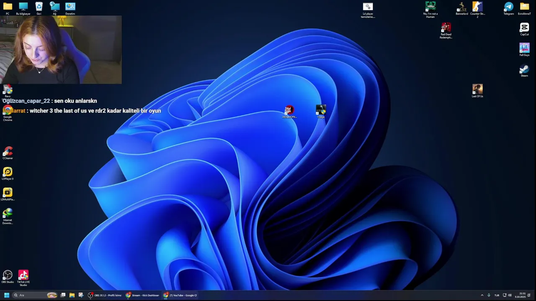Open the Google Chrome desktop shortcut
The width and height of the screenshot is (536, 301).
point(8,114)
